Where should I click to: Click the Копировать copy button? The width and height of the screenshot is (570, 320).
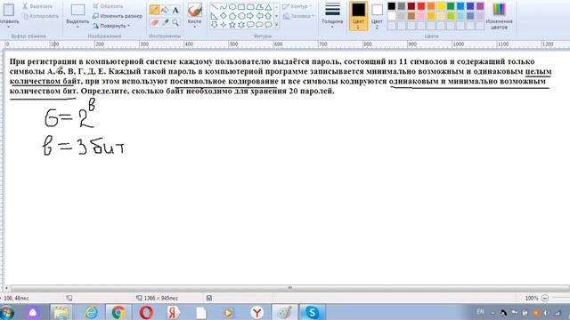pyautogui.click(x=40, y=16)
